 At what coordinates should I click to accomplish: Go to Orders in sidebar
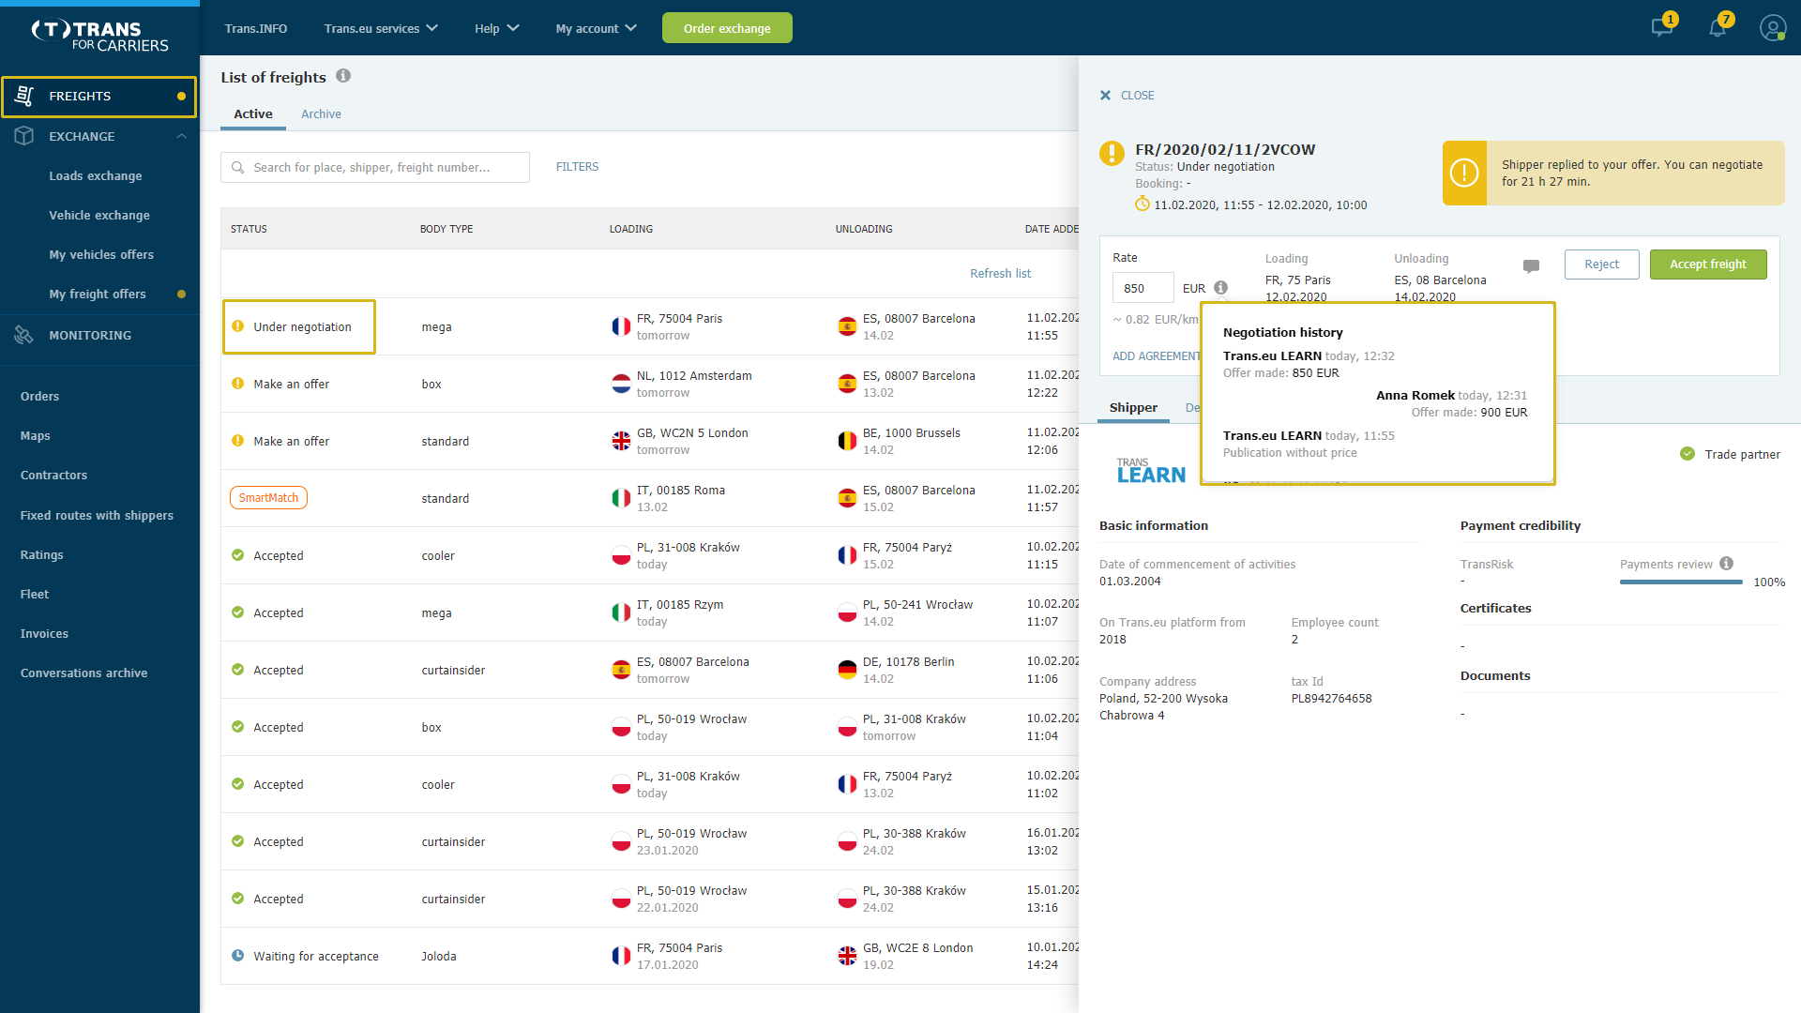point(39,396)
